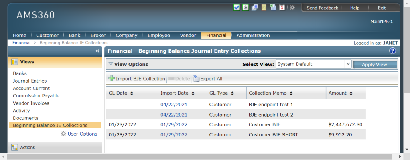Open Journal Entries view in sidebar
The width and height of the screenshot is (410, 160).
coord(30,81)
